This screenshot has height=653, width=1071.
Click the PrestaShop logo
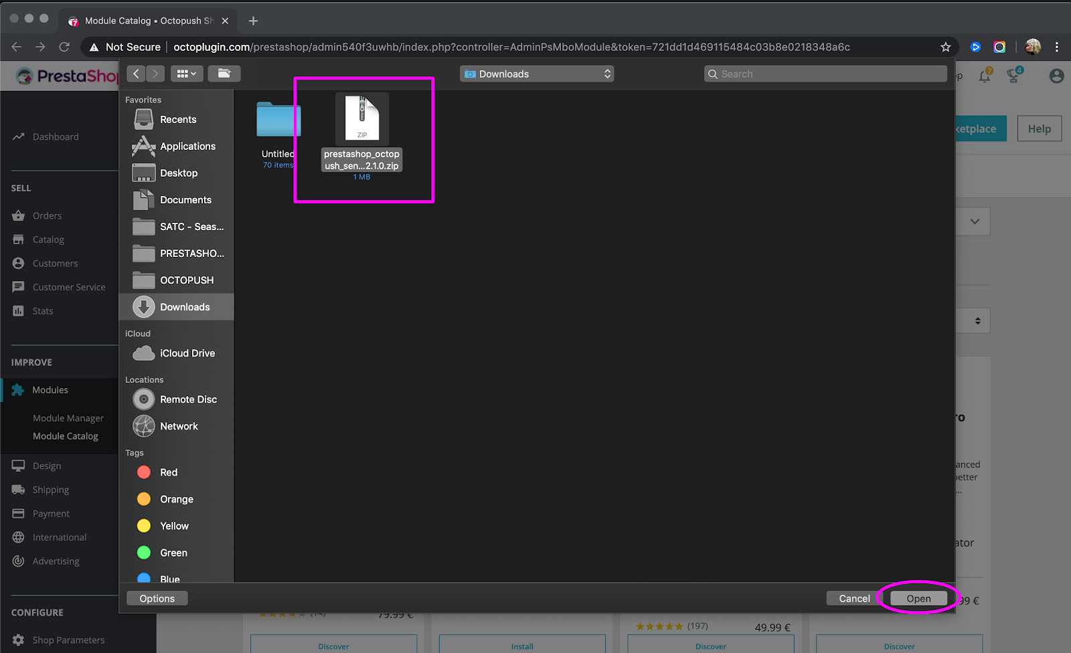[x=67, y=76]
